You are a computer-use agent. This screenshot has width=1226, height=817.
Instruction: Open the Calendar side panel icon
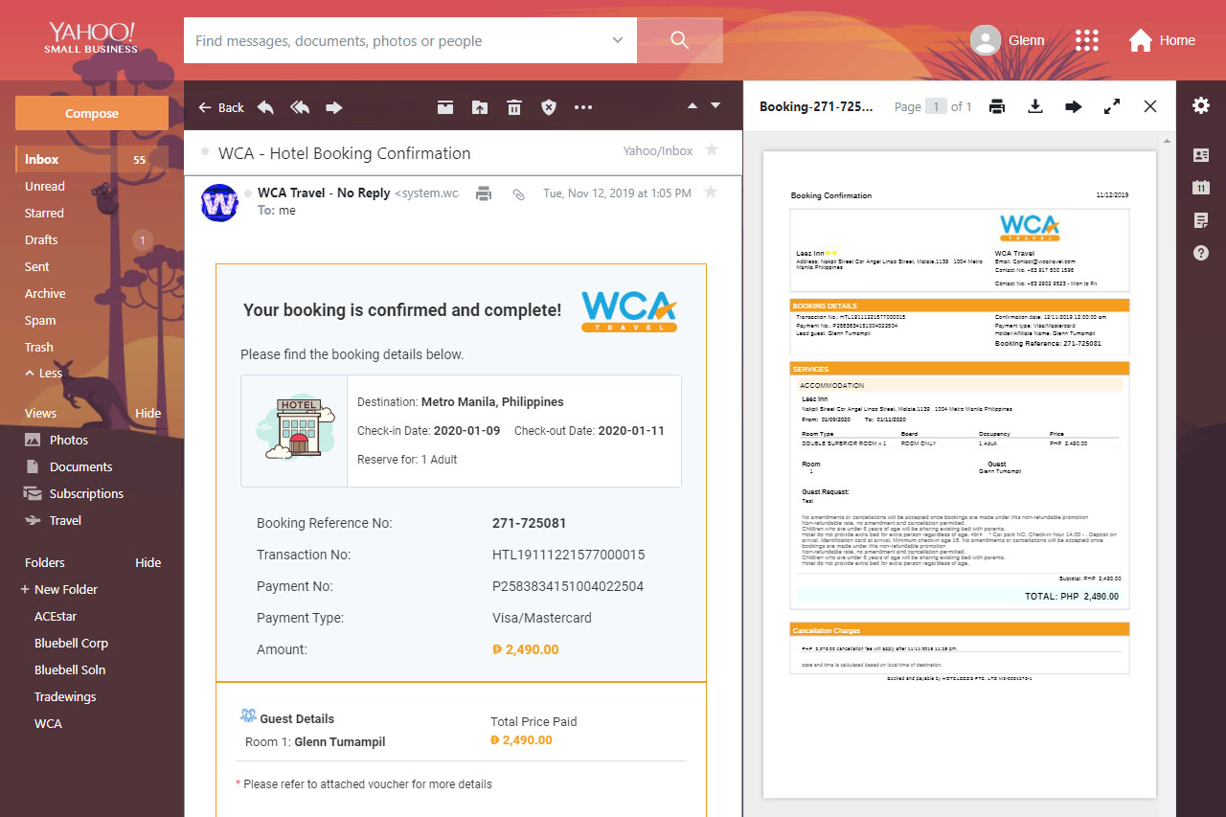pos(1201,188)
